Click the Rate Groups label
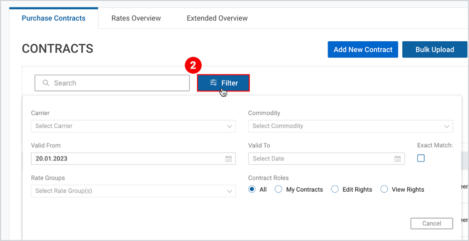The width and height of the screenshot is (469, 241). coord(48,178)
